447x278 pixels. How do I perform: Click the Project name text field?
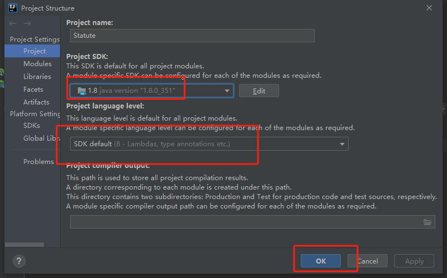click(x=192, y=36)
